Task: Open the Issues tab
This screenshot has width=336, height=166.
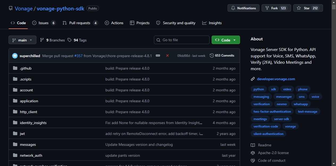Action: [x=44, y=23]
